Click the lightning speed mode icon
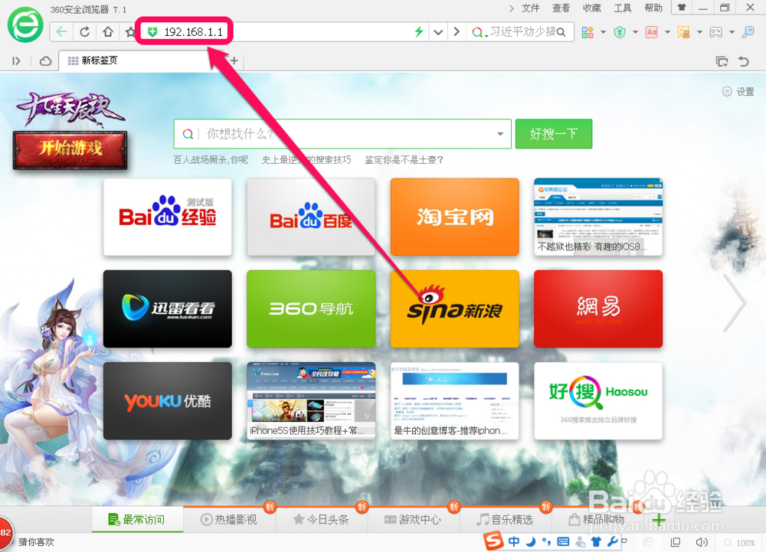This screenshot has width=766, height=552. (419, 31)
